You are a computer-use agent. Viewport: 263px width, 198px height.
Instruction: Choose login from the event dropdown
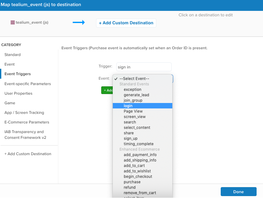tap(128, 106)
